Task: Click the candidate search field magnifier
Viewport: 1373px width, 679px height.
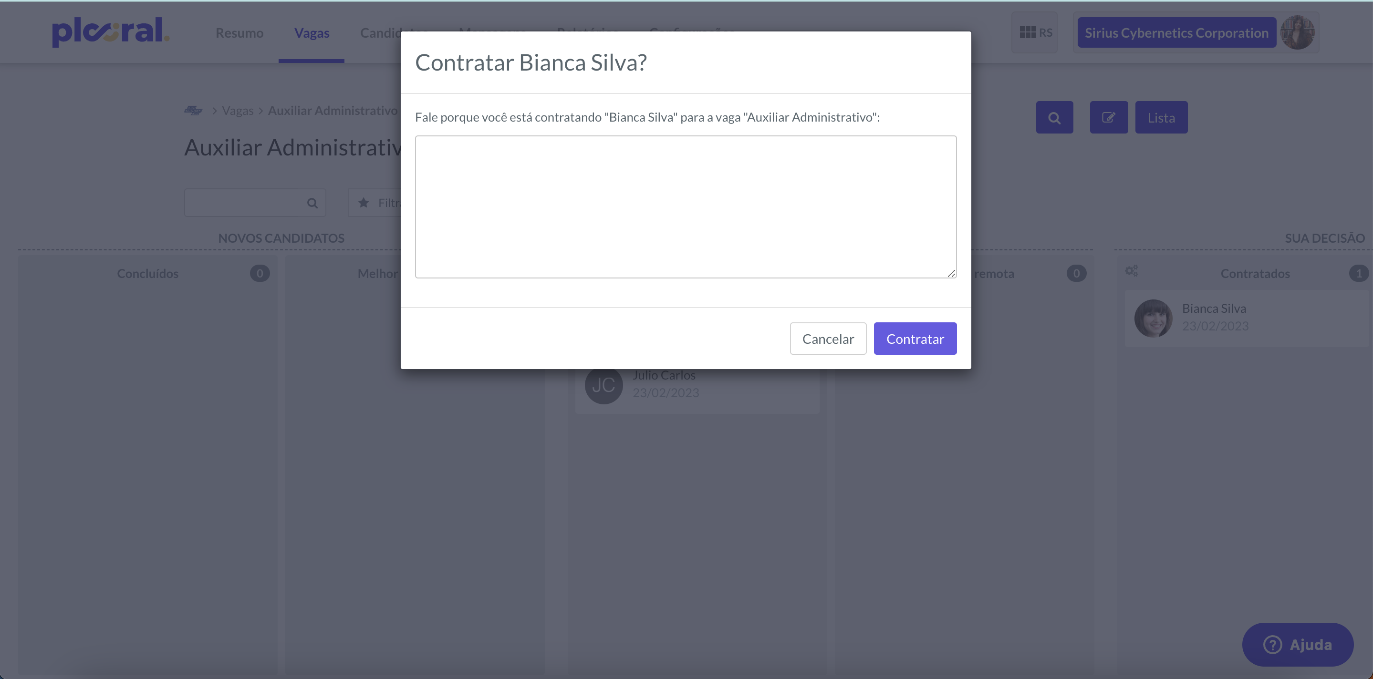Action: [312, 203]
